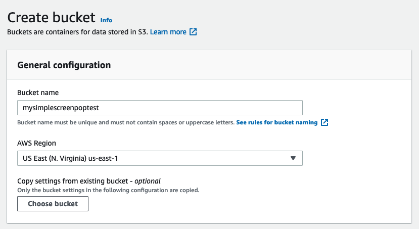The image size is (419, 229).
Task: Open See rules for bucket naming link
Action: (276, 122)
